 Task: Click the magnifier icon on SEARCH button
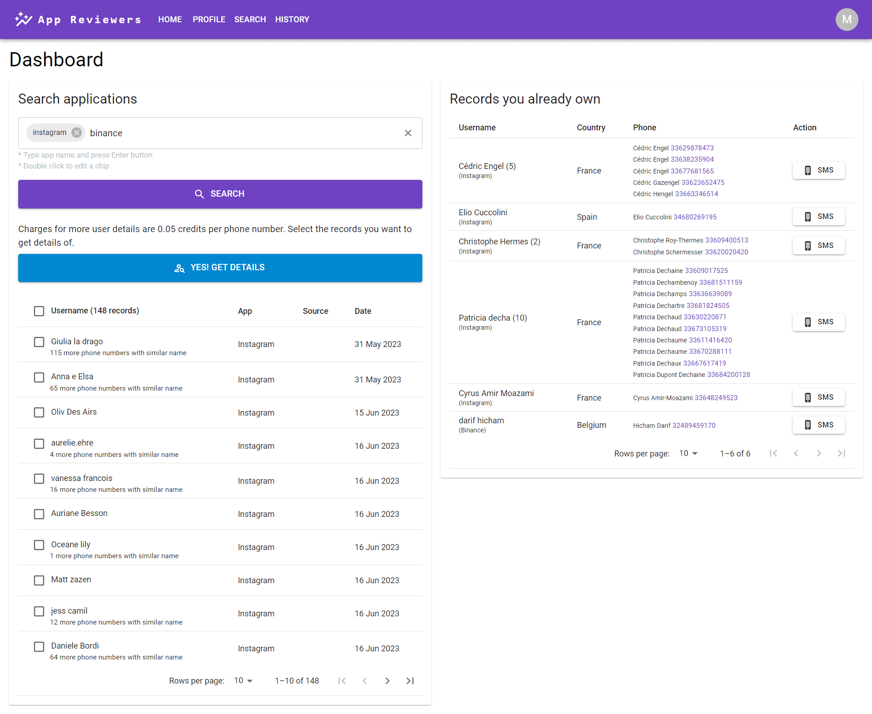(199, 194)
